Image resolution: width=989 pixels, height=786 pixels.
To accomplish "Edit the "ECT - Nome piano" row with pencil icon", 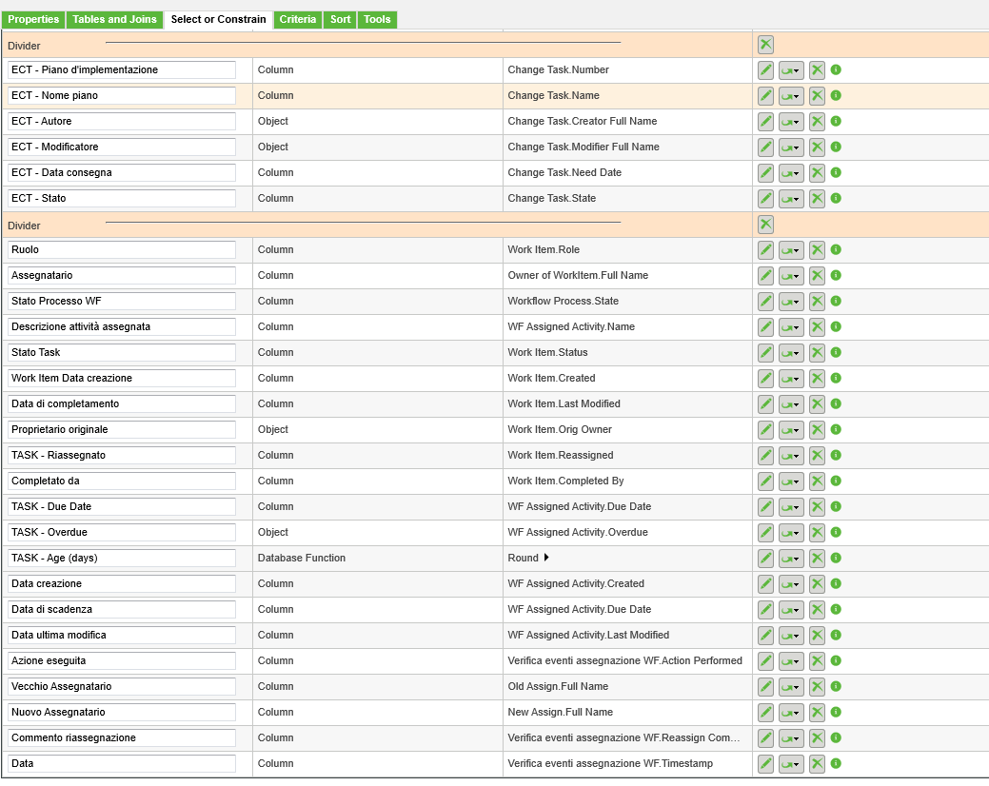I will 765,95.
